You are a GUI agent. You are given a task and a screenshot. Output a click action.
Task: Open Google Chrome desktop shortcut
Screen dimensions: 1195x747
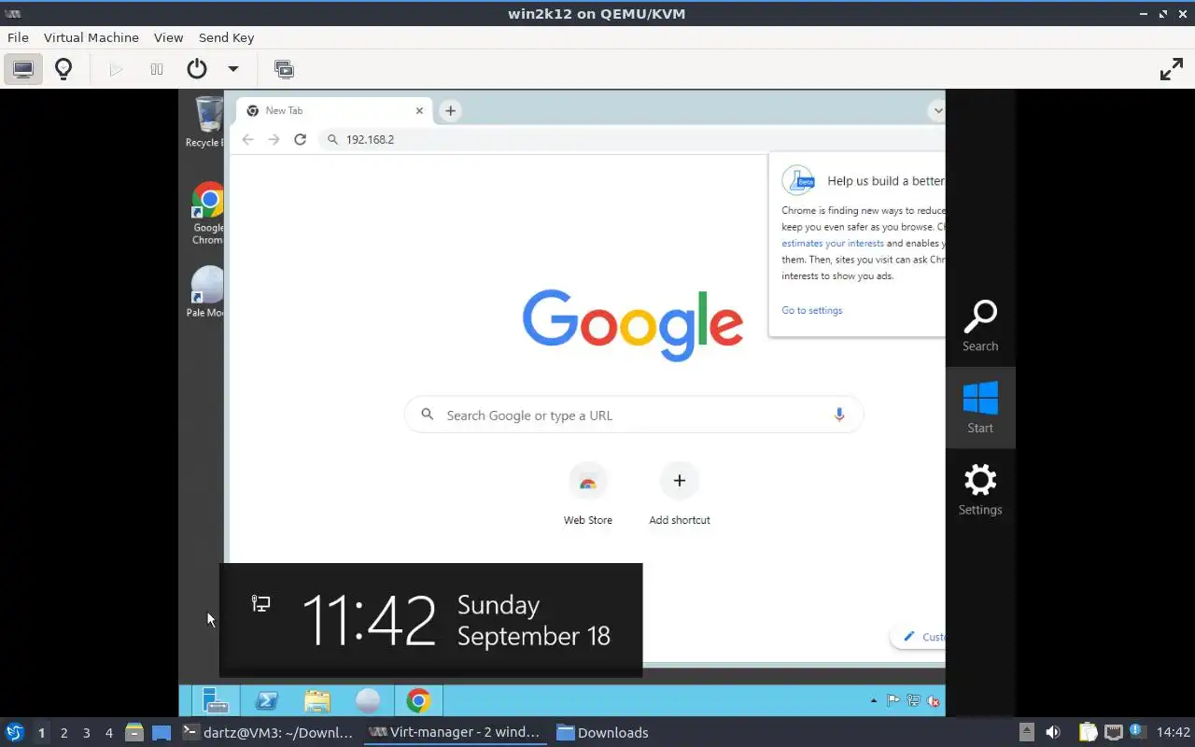click(207, 213)
